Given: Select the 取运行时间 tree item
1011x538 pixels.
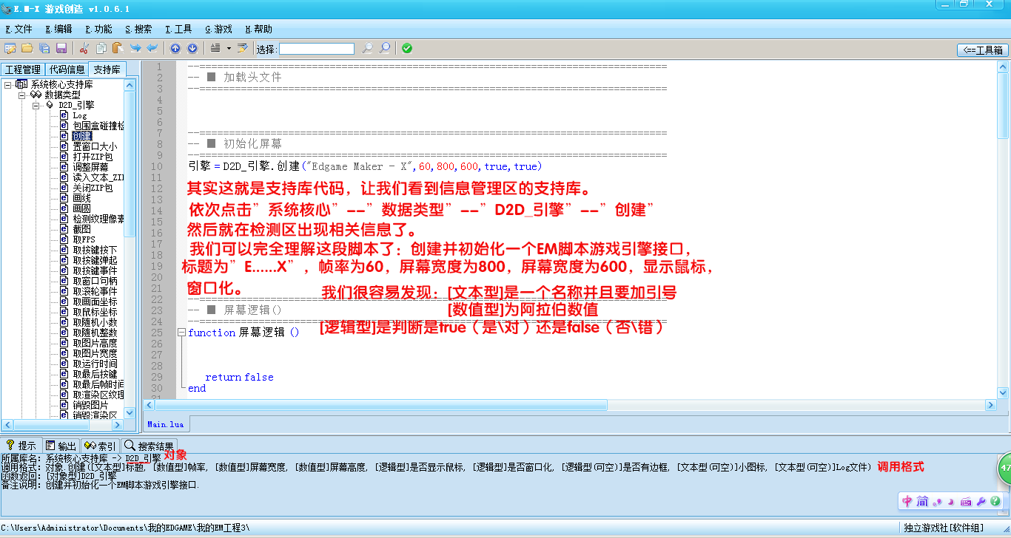Looking at the screenshot, I should point(95,364).
